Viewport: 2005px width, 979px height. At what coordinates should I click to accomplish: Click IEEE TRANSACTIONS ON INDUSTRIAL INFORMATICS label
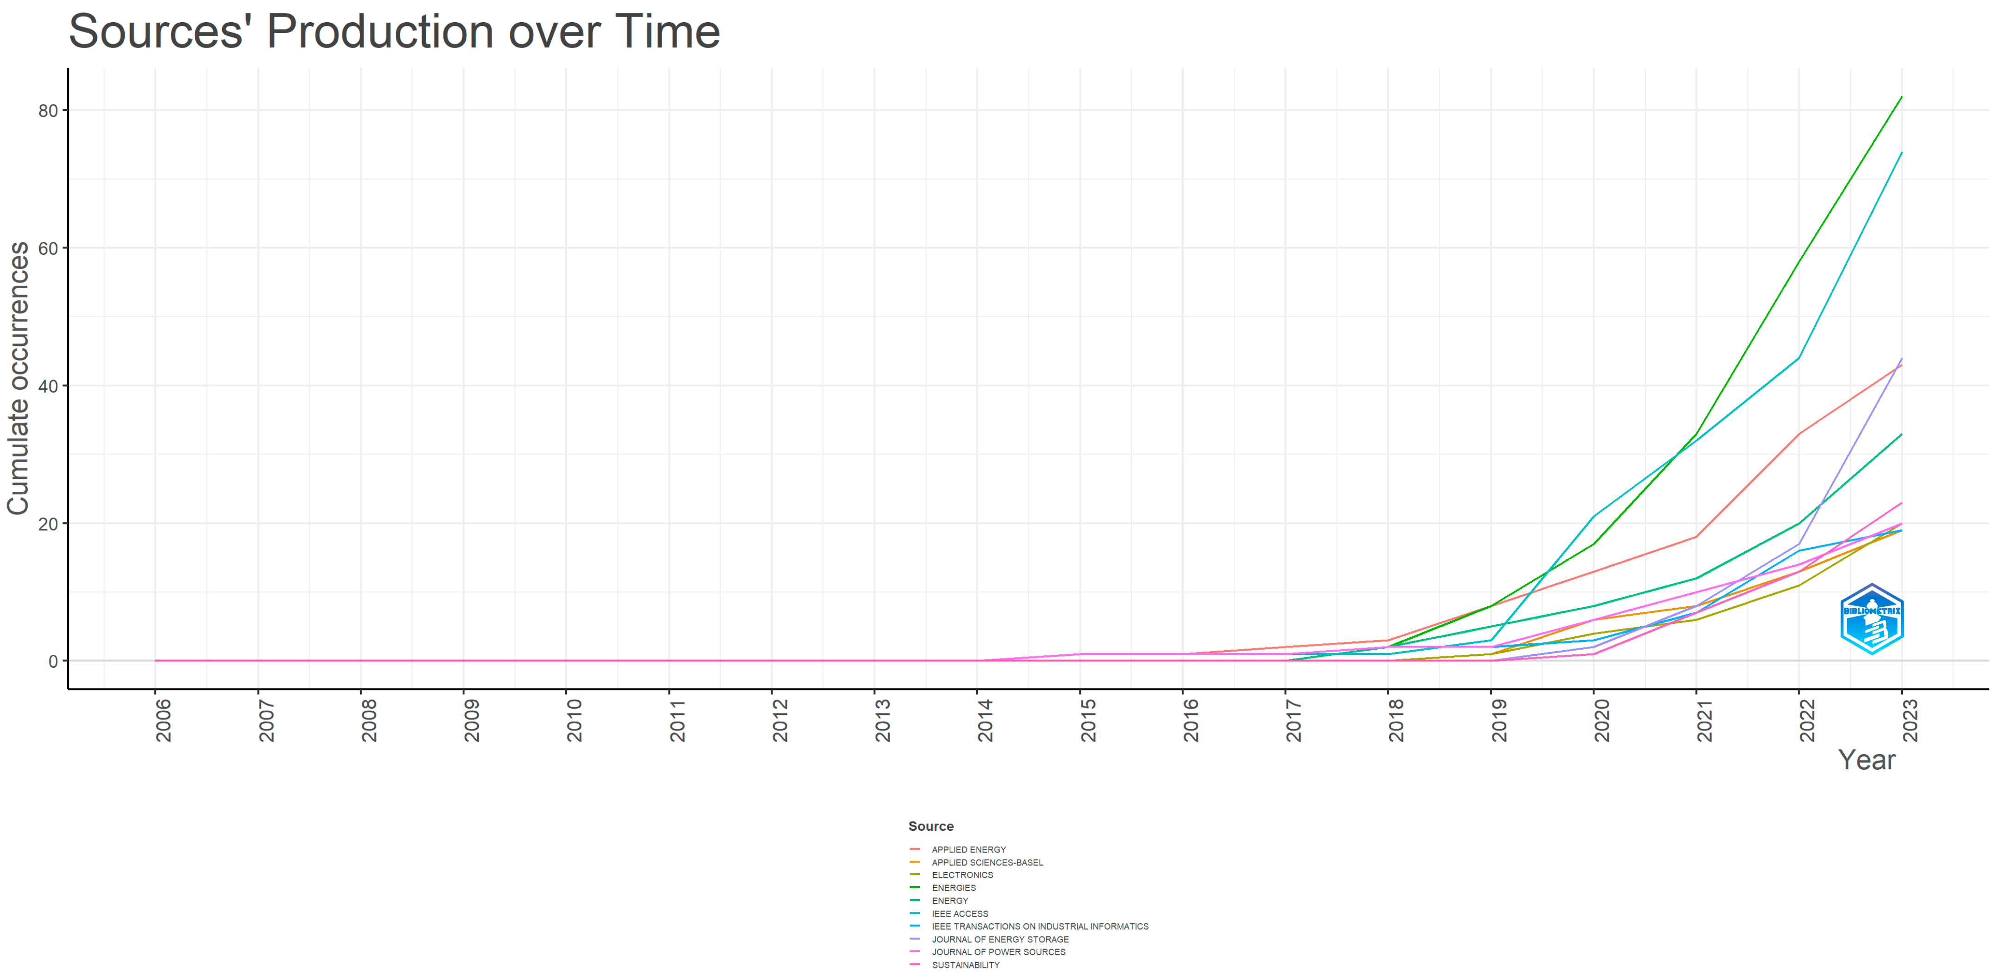tap(1040, 926)
